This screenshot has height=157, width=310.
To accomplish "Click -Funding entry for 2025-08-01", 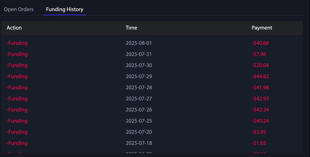I will tap(17, 43).
